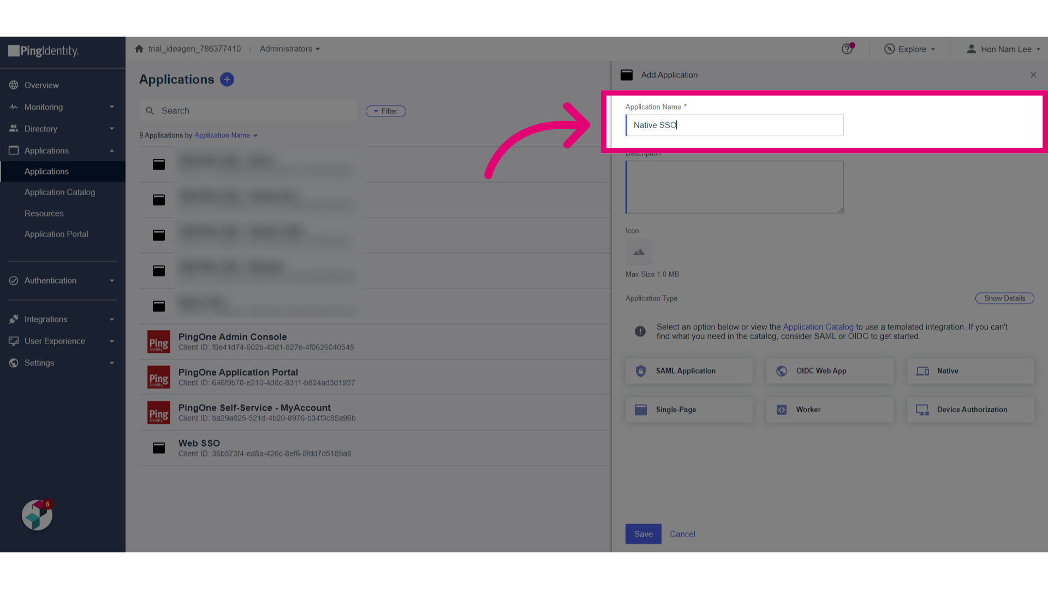Click the Worker code icon
Image resolution: width=1048 pixels, height=589 pixels.
[782, 410]
